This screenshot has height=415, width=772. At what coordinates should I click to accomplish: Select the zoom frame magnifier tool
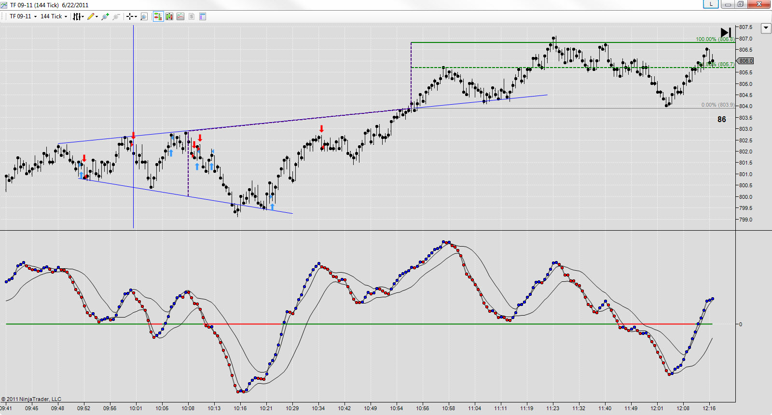[143, 16]
